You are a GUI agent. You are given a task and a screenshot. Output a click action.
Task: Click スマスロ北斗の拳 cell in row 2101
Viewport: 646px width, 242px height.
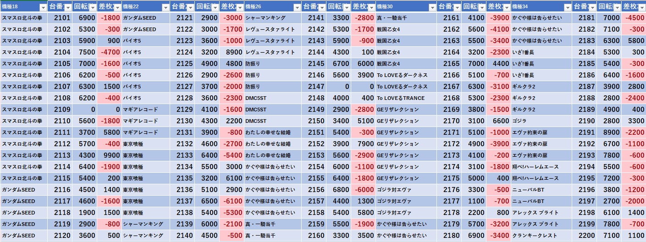24,18
